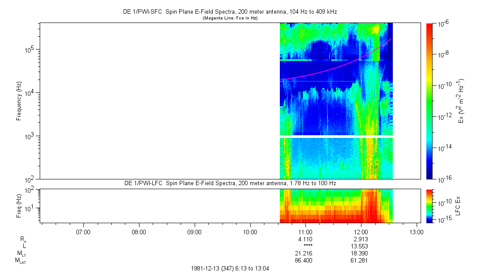Select the 07:00 time axis tick
Image resolution: width=478 pixels, height=274 pixels.
[x=83, y=232]
